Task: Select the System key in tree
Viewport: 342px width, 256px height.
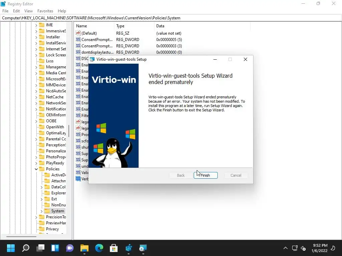Action: click(57, 211)
